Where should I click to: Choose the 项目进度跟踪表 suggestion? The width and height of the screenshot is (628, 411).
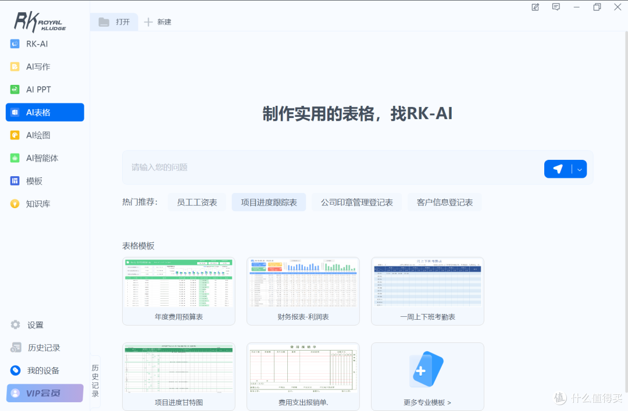pos(269,202)
